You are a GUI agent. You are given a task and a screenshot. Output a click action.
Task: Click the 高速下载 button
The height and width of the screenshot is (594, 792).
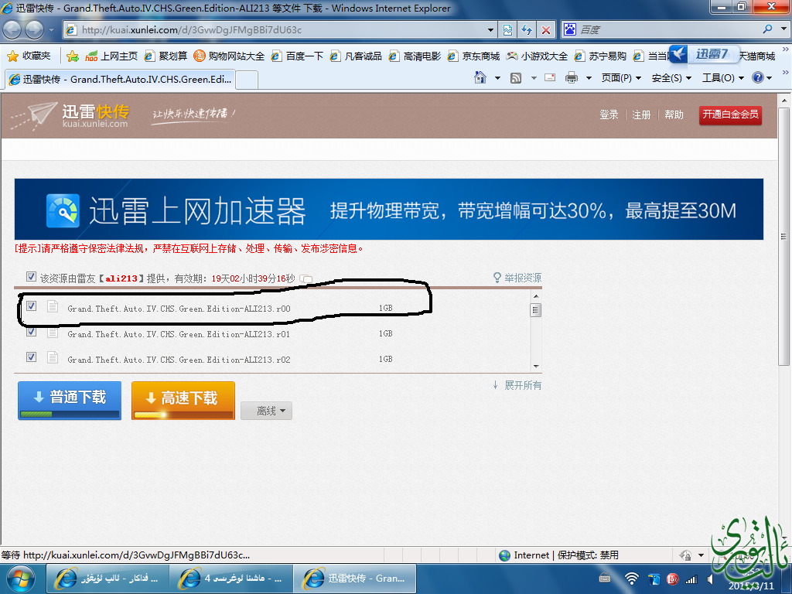[183, 400]
